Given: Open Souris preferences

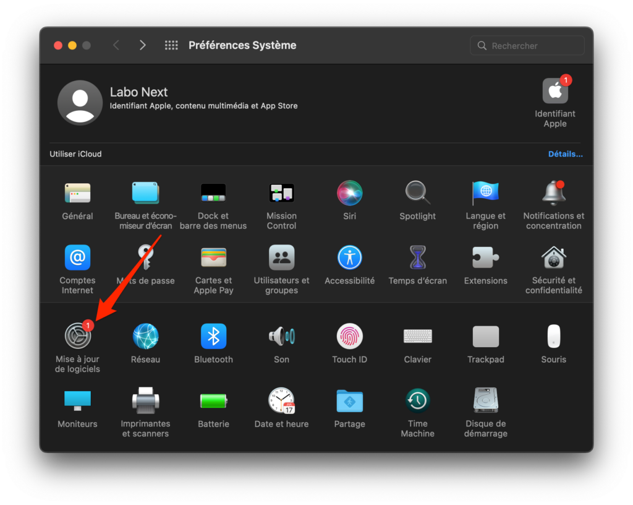Looking at the screenshot, I should 553,336.
